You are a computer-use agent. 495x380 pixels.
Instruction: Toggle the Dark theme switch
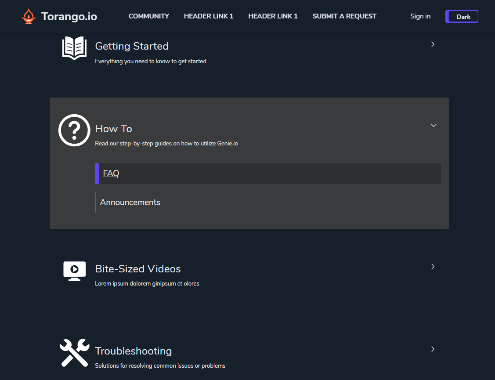point(462,17)
